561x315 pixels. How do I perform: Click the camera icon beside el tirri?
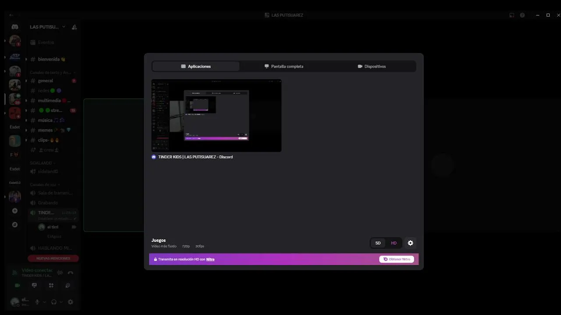click(74, 227)
